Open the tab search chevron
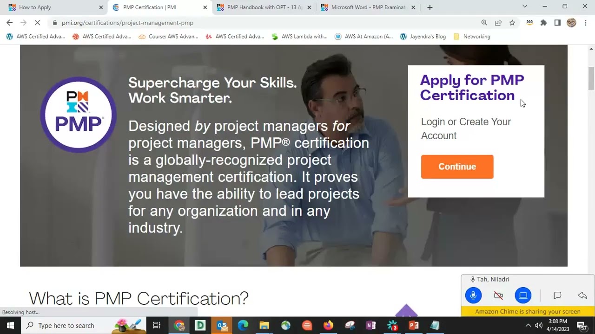The width and height of the screenshot is (595, 334). (x=525, y=6)
